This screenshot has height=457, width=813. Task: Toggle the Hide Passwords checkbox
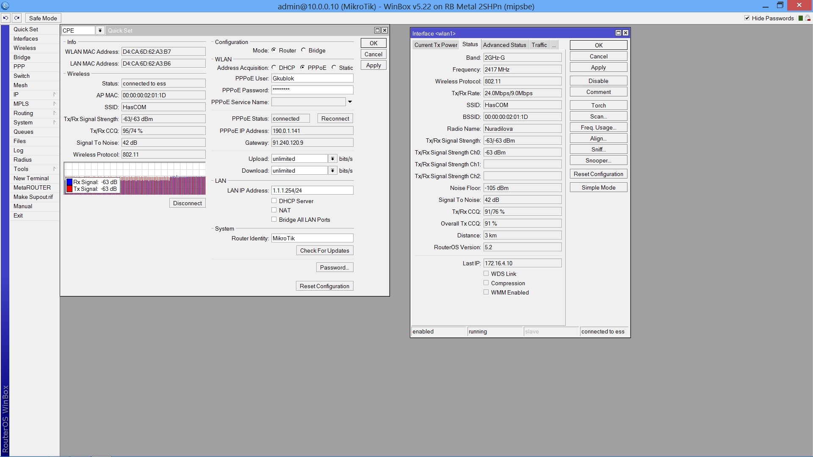747,18
